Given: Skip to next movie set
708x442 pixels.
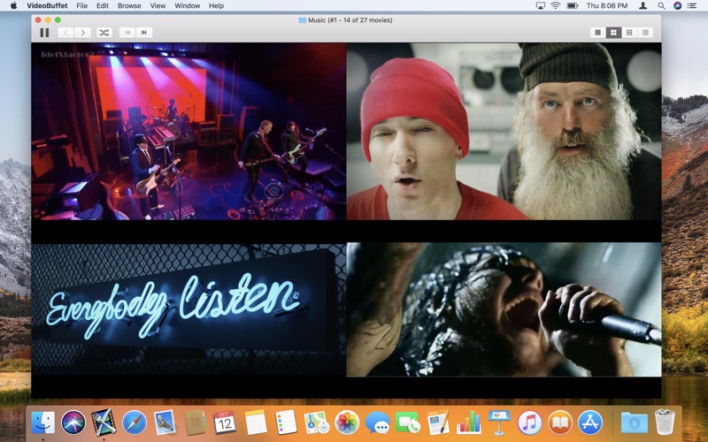Looking at the screenshot, I should click(x=144, y=33).
